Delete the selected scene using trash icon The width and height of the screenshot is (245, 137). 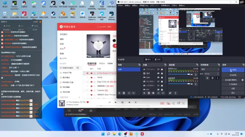124,93
